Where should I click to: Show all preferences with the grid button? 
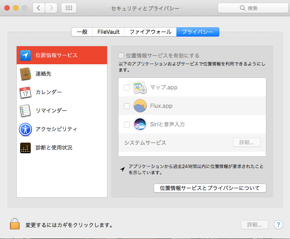pyautogui.click(x=69, y=8)
